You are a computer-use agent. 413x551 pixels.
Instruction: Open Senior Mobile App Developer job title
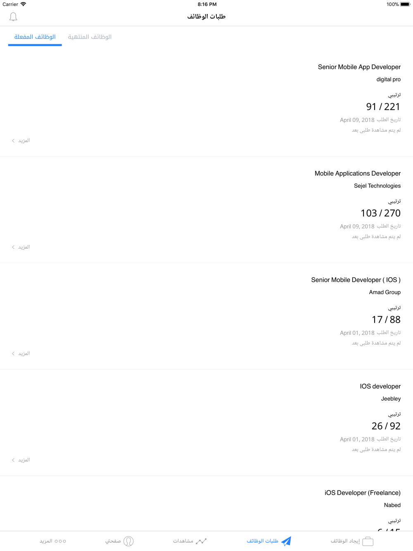[359, 67]
